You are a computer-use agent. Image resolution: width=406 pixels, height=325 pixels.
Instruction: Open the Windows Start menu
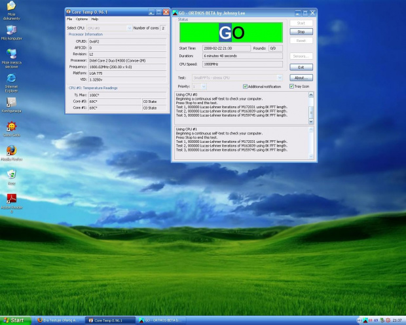coord(16,320)
